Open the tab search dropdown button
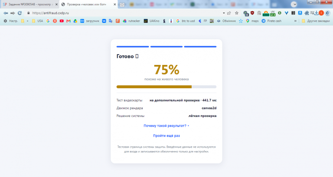The image size is (333, 177). point(294,4)
